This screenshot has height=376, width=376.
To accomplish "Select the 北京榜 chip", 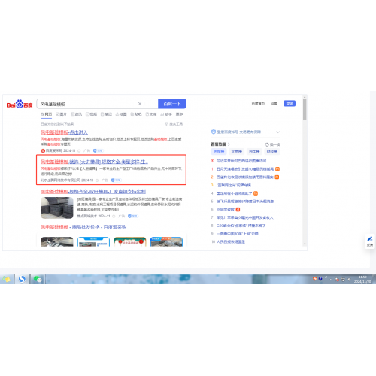I will pos(236,152).
